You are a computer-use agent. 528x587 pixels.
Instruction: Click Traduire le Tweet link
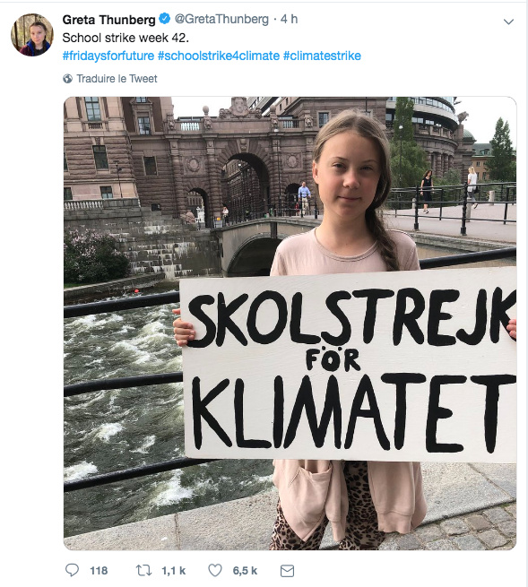117,79
